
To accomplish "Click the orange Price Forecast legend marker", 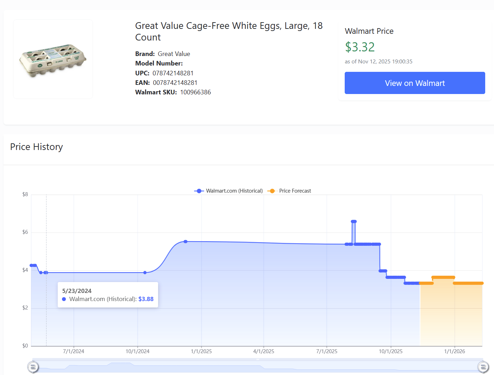I will click(x=272, y=191).
